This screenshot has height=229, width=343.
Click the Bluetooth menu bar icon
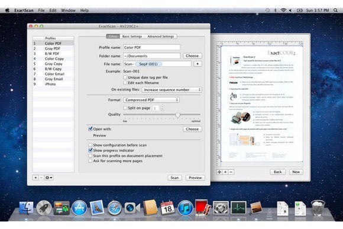276,10
